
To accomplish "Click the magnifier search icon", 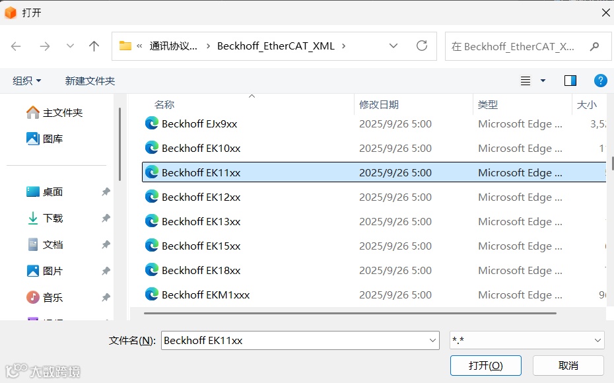I will pos(595,47).
